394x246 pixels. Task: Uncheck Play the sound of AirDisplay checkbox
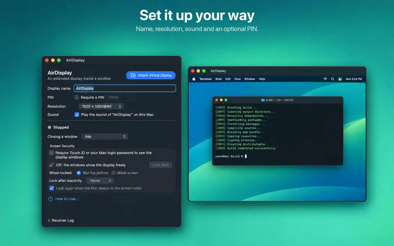77,115
